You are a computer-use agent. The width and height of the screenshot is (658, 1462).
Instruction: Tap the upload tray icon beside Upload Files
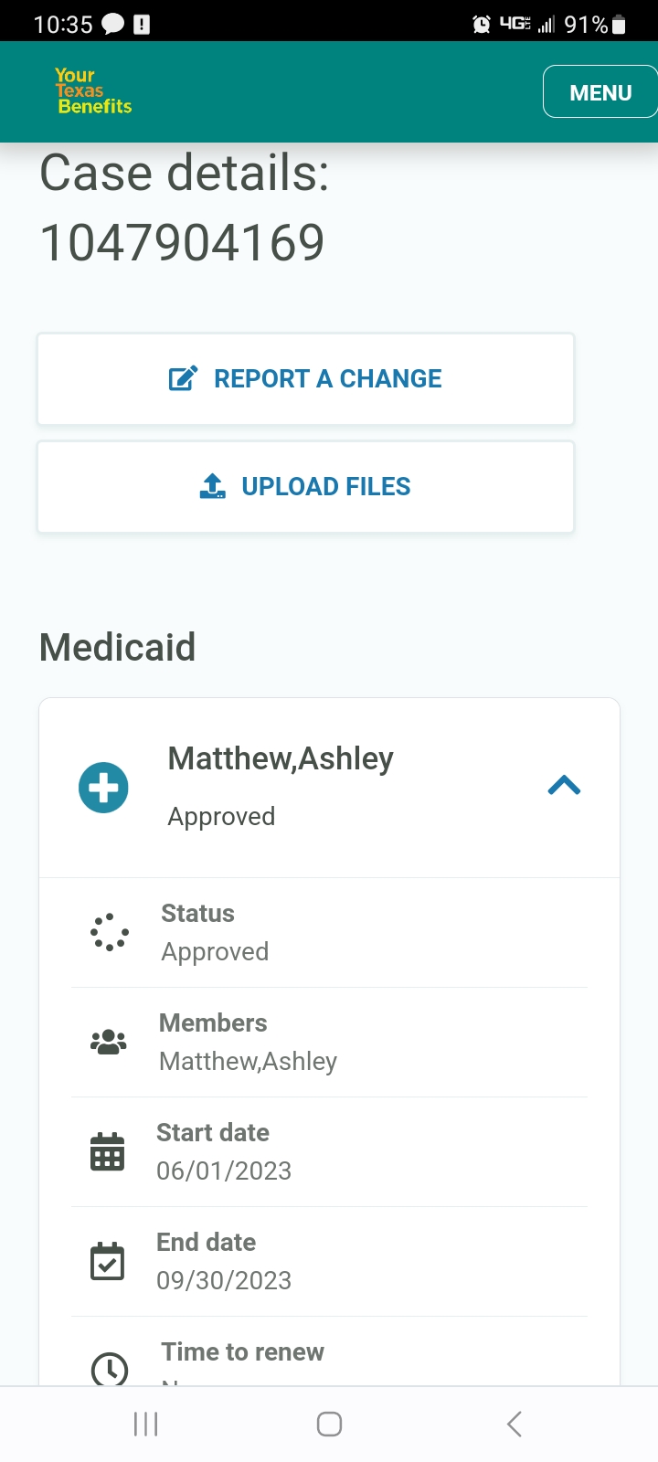tap(212, 486)
